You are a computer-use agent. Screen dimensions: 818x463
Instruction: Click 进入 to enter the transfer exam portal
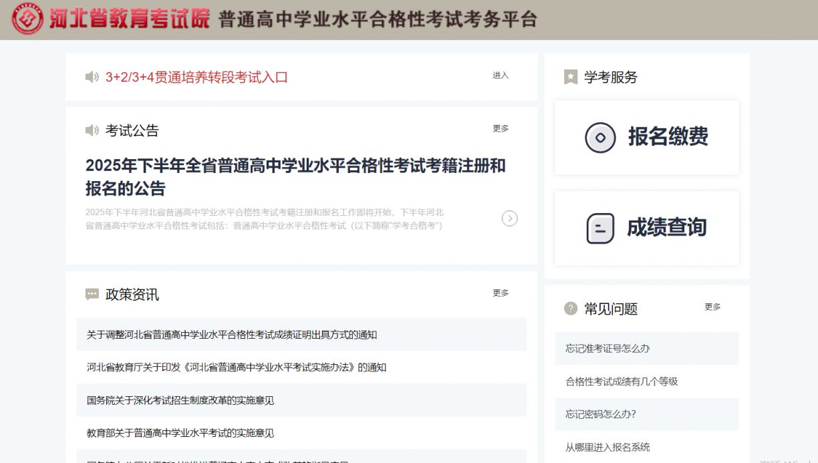(x=501, y=76)
